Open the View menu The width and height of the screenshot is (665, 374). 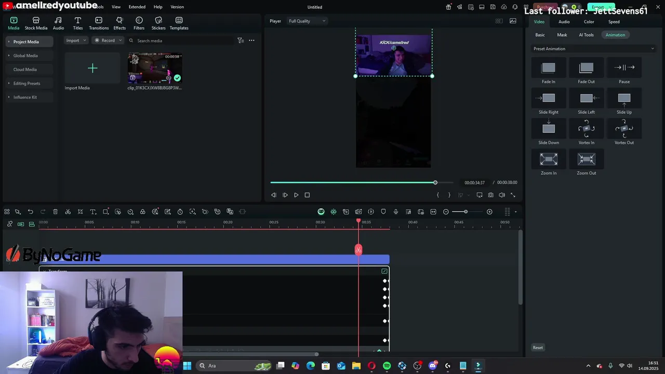[x=116, y=7]
